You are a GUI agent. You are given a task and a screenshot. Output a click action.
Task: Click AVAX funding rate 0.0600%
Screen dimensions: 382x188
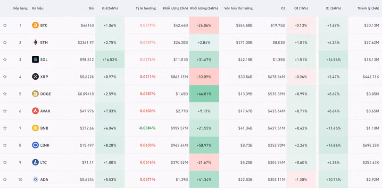click(148, 111)
